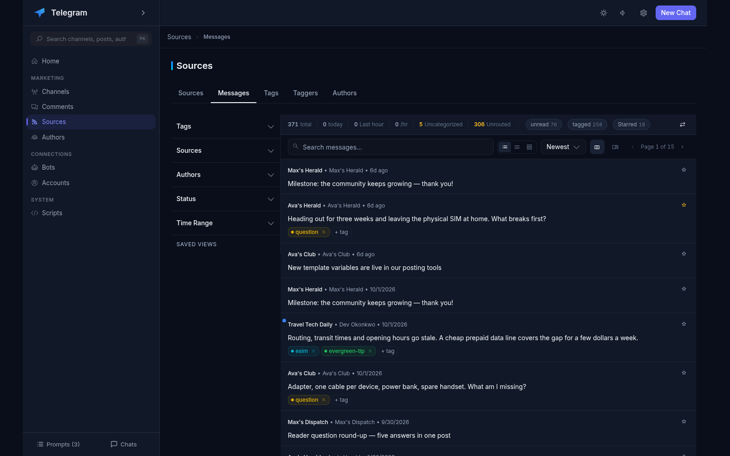The image size is (730, 456).
Task: Click the New Chat button
Action: click(676, 13)
